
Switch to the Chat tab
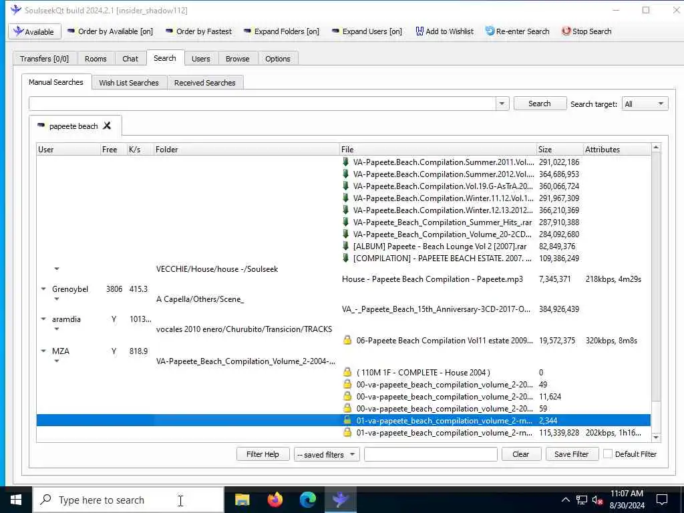pyautogui.click(x=130, y=59)
